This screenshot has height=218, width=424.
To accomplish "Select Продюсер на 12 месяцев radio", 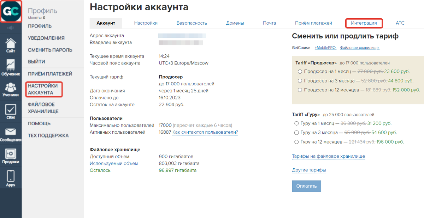I will (300, 90).
